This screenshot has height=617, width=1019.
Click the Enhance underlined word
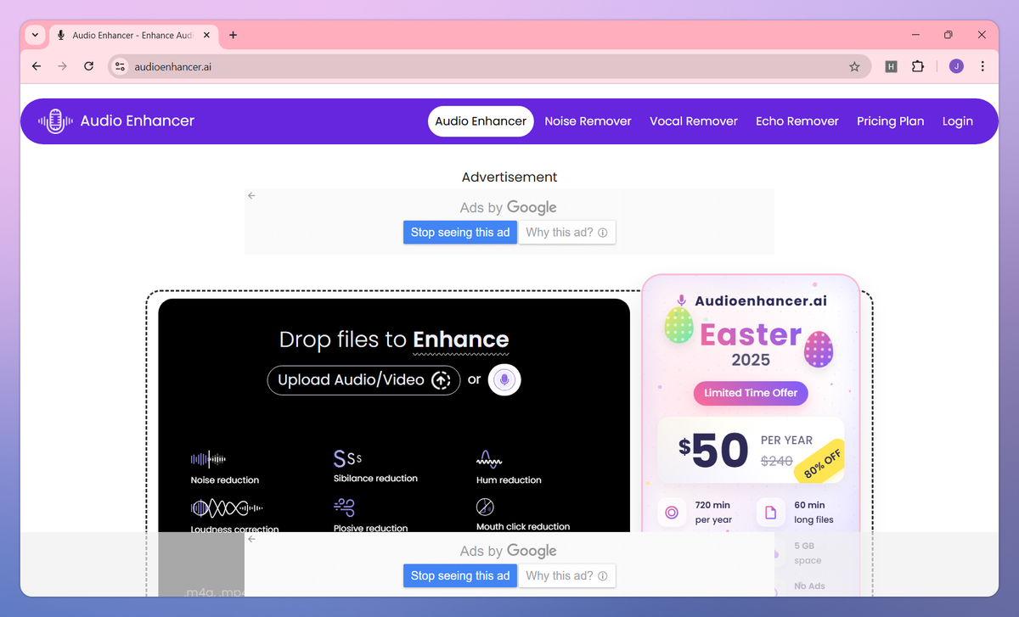(x=461, y=339)
